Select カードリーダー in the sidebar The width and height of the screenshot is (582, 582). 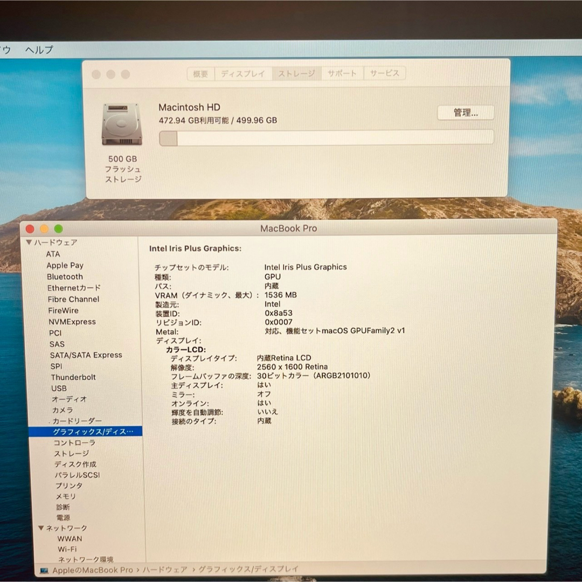pyautogui.click(x=77, y=420)
